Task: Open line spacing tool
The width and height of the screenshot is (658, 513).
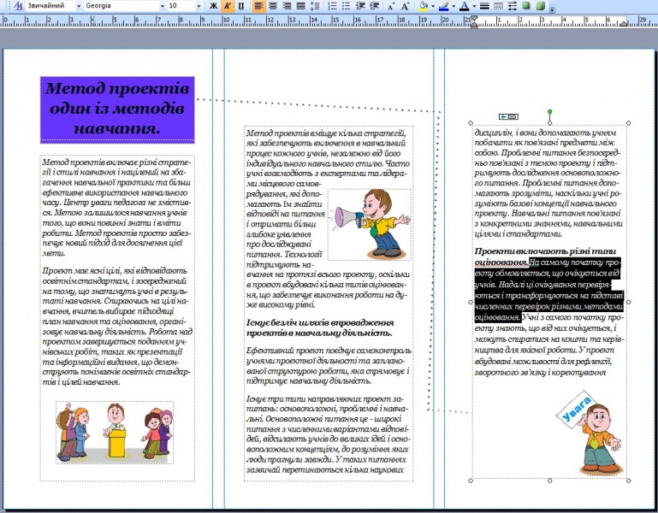Action: [x=316, y=6]
